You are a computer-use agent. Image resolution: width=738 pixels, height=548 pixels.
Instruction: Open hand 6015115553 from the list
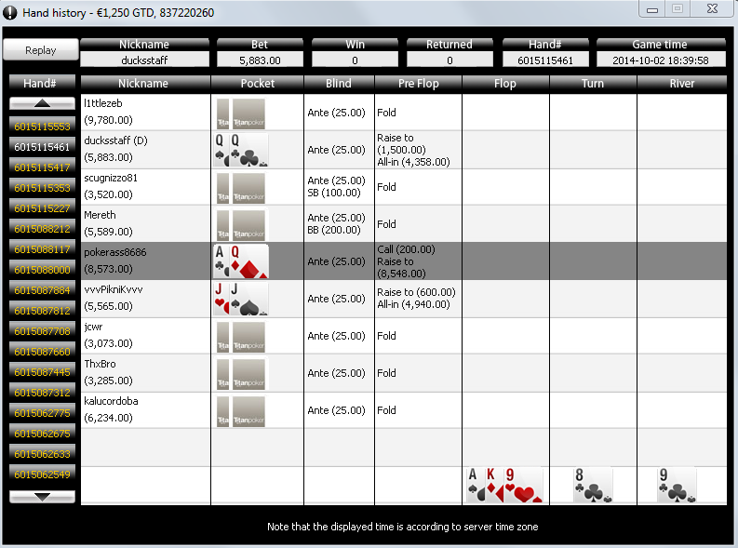[x=42, y=126]
